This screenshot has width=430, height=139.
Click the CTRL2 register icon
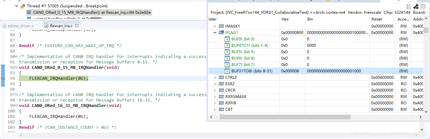(x=221, y=77)
